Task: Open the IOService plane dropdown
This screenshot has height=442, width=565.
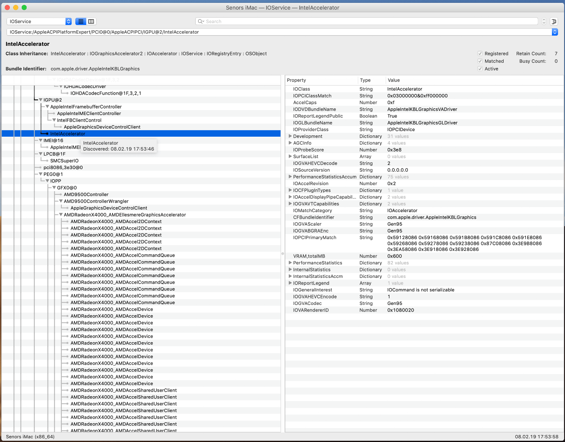Action: click(39, 21)
